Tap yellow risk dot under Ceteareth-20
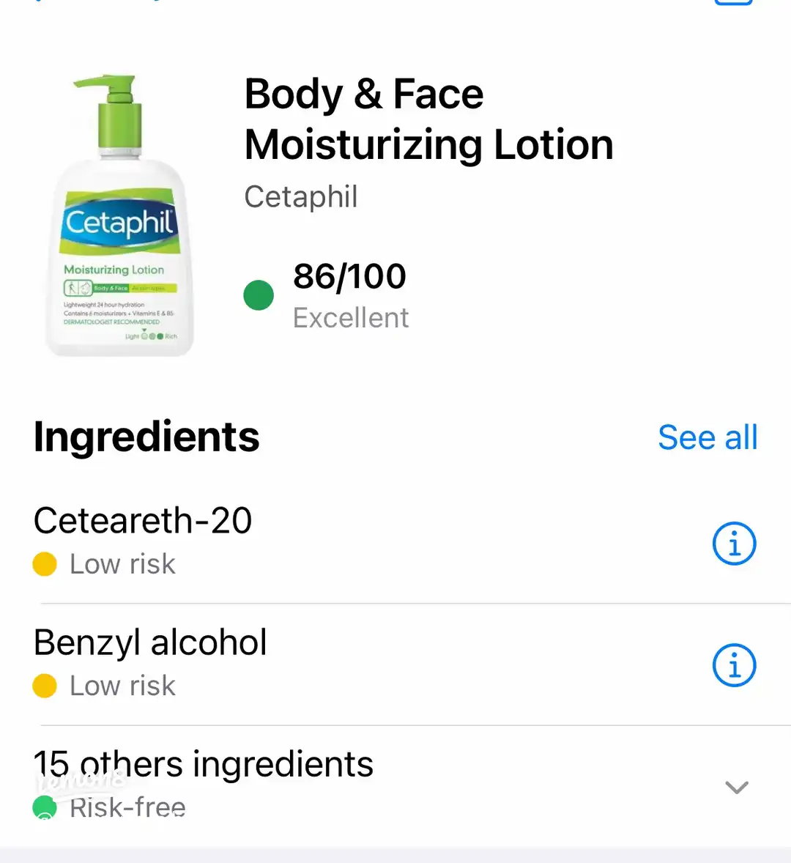The height and width of the screenshot is (863, 791). click(x=45, y=564)
